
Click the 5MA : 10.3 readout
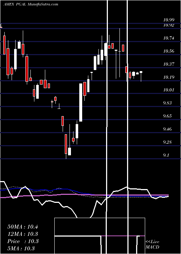21,249
